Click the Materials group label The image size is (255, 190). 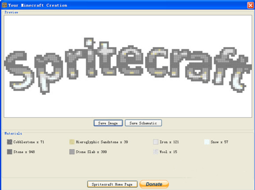point(13,133)
